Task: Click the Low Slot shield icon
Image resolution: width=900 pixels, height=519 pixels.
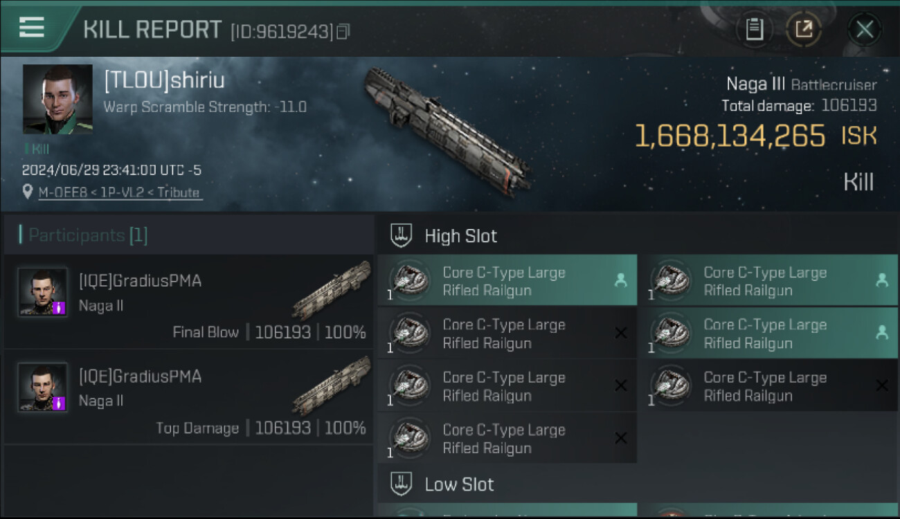Action: (x=402, y=483)
